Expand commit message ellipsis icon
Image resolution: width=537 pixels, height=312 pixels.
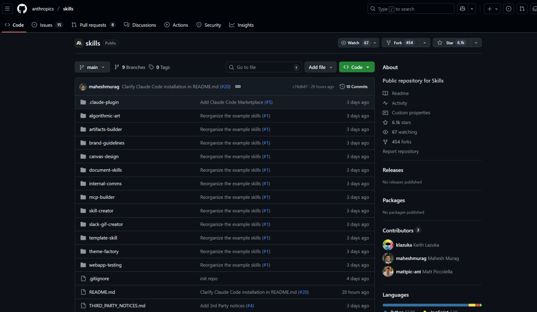pyautogui.click(x=238, y=87)
